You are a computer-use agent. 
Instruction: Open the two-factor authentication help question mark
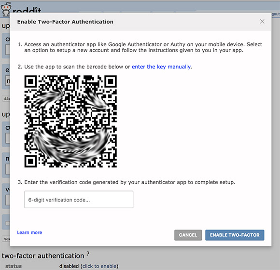coord(88,254)
